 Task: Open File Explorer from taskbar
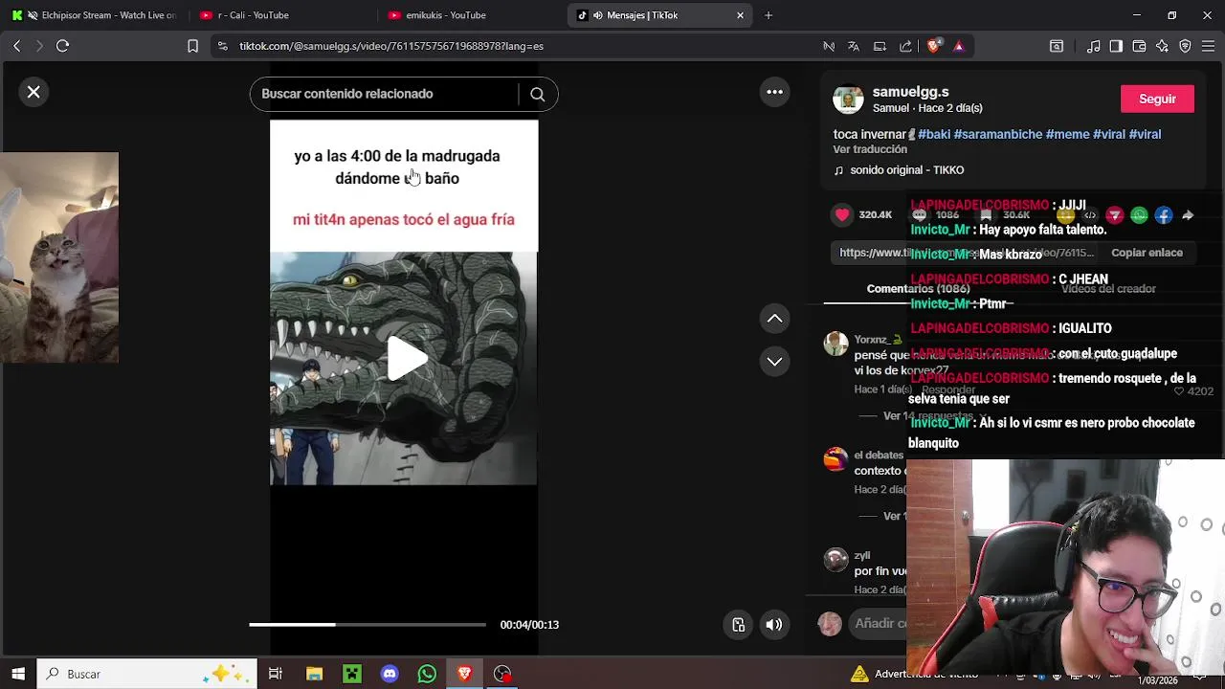(x=314, y=674)
